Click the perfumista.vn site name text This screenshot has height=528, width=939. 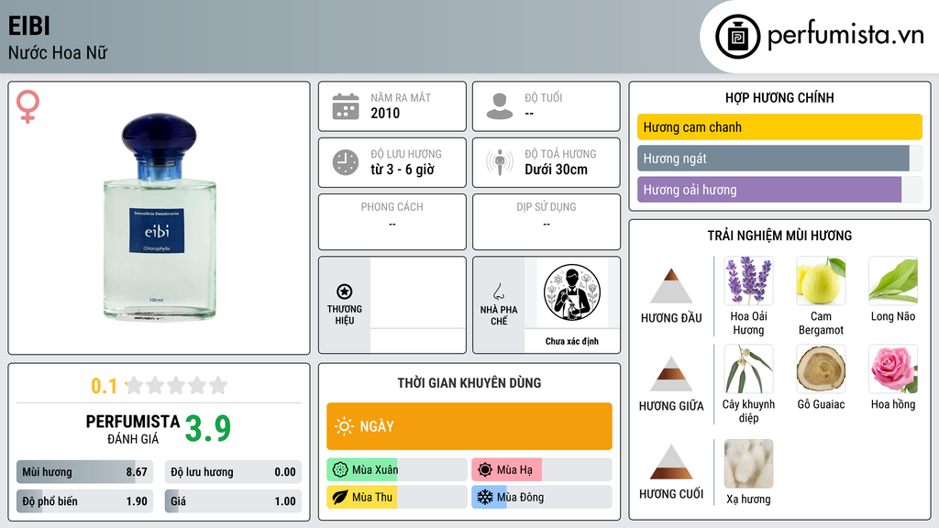(x=845, y=35)
